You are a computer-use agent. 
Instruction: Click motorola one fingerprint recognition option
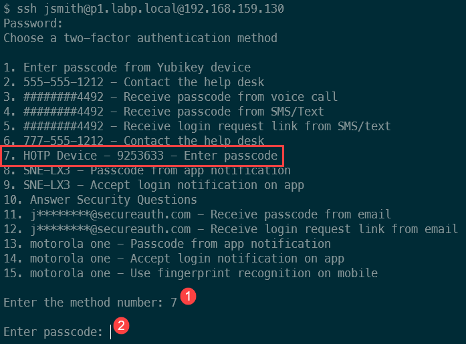(191, 273)
